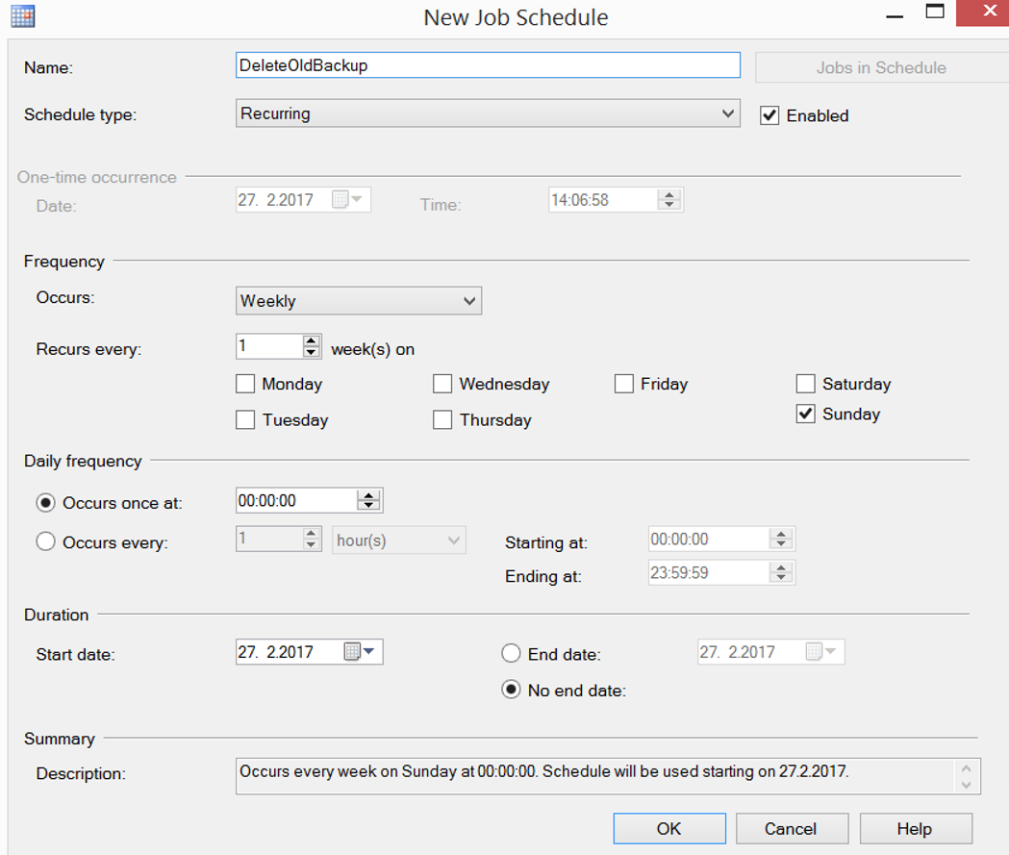
Task: Check the Thursday checkbox
Action: pos(442,420)
